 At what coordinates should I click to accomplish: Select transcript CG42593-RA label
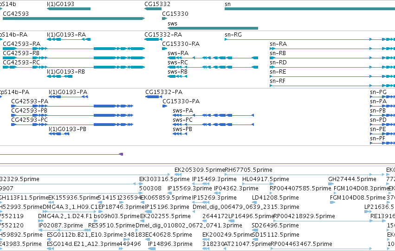pos(21,44)
